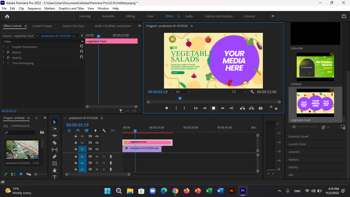Open Quick Export icon at top right
This screenshot has width=350, height=197.
tap(344, 16)
